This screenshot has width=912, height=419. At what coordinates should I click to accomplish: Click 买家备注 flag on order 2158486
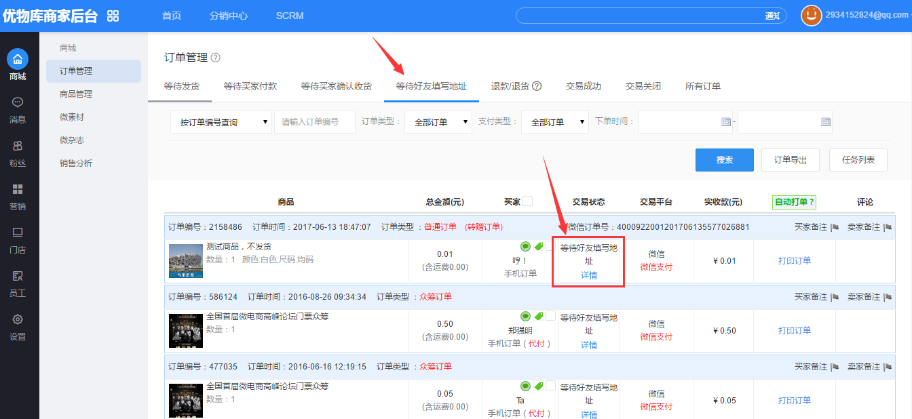835,227
